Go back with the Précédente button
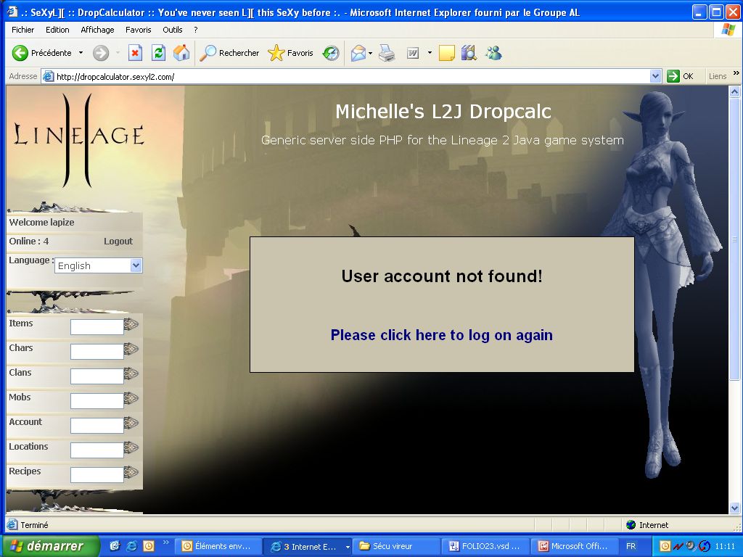 [x=41, y=53]
